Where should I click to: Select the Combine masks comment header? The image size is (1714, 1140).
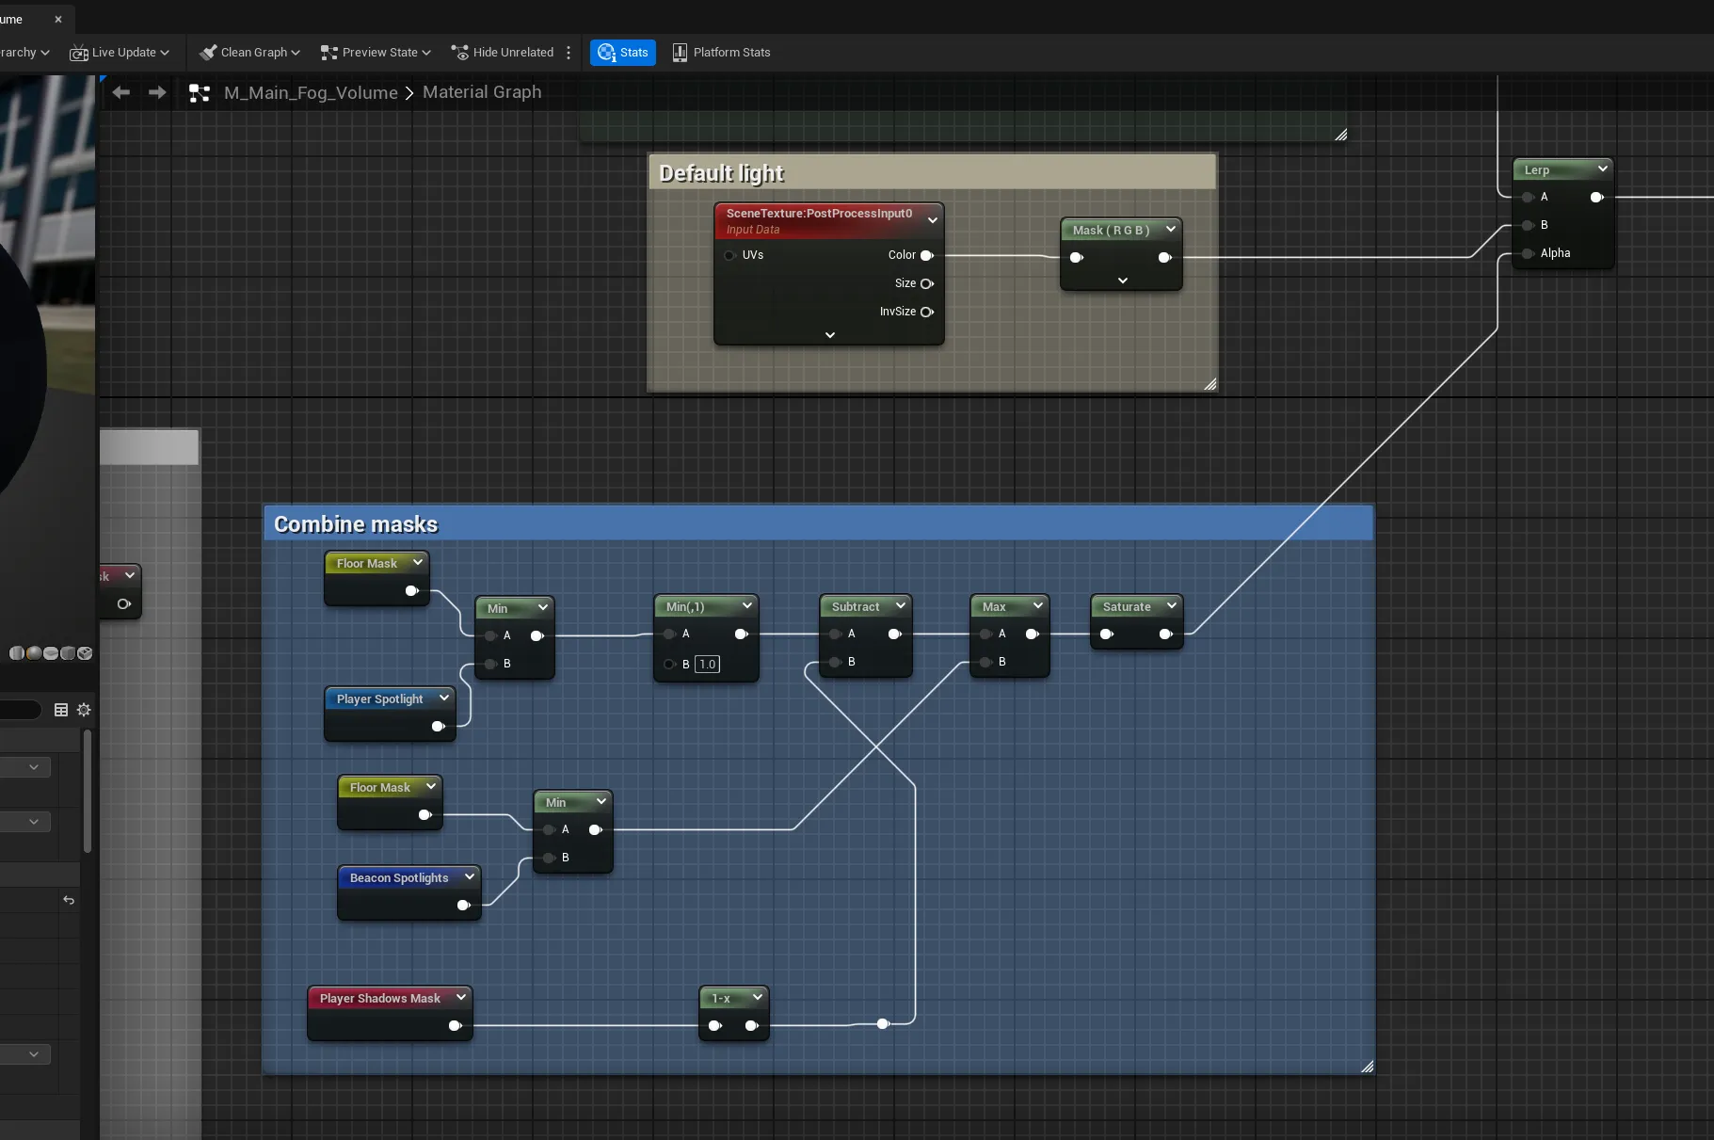819,523
